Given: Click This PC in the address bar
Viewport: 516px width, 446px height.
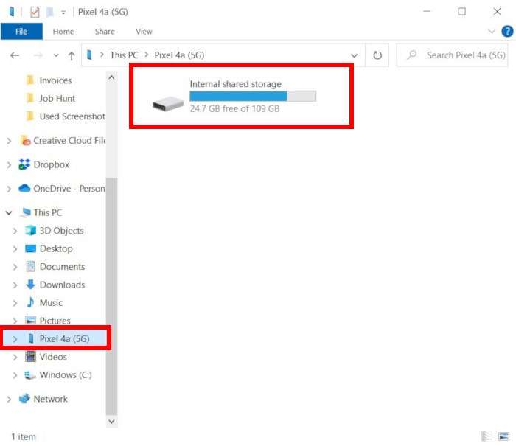Looking at the screenshot, I should [124, 55].
